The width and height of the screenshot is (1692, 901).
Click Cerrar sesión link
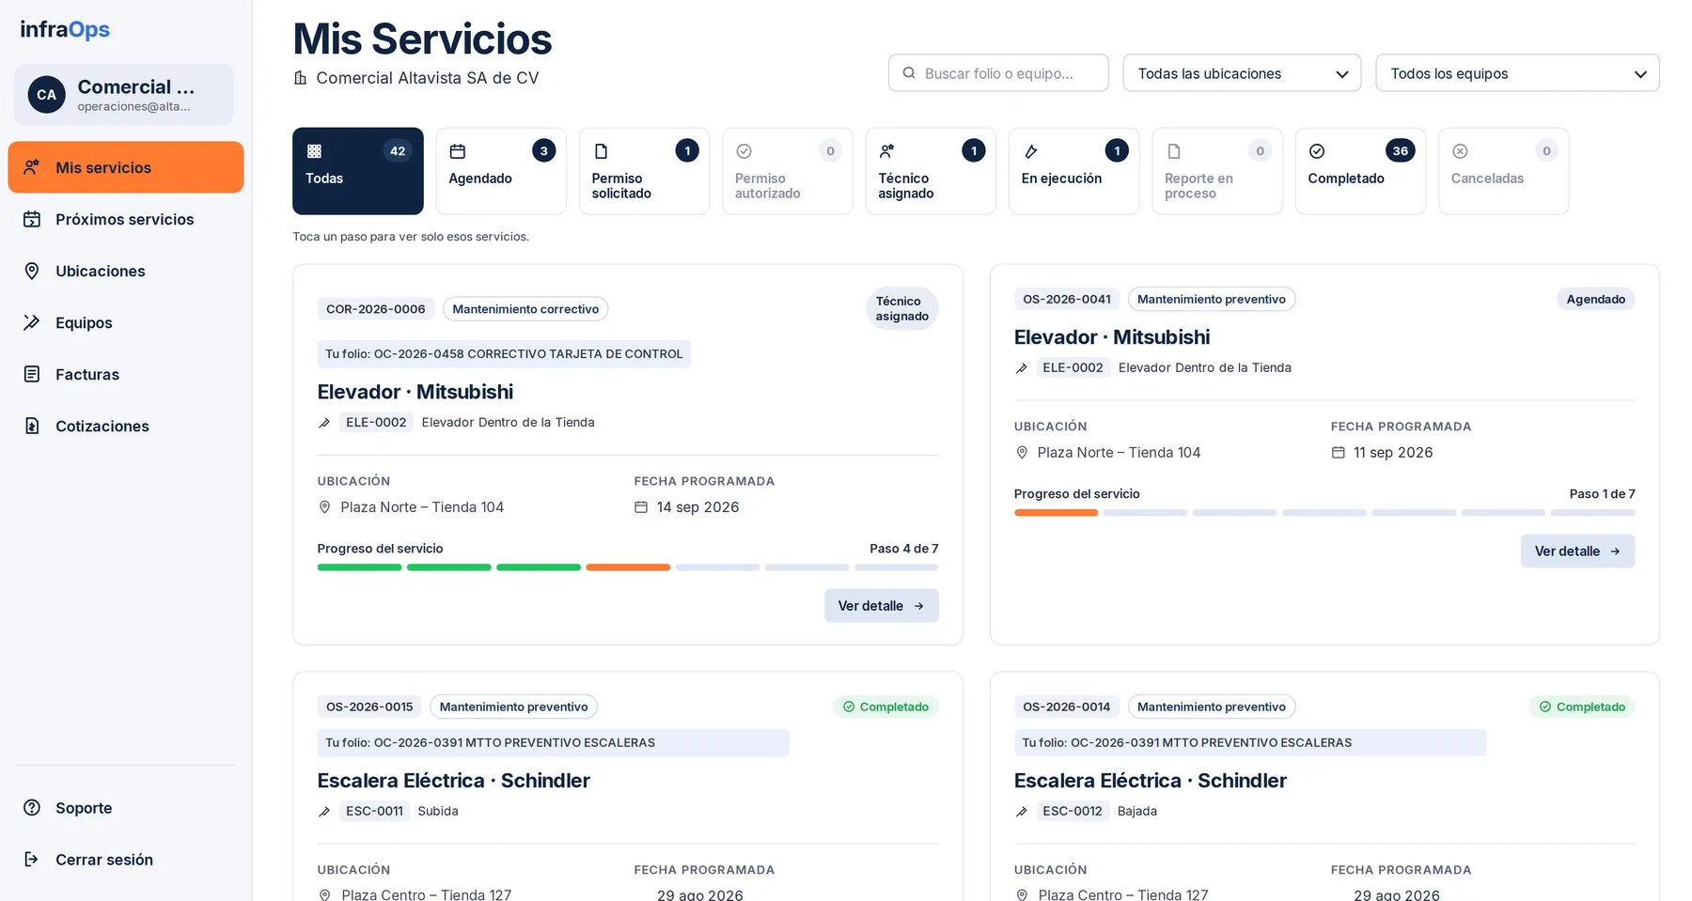(x=126, y=860)
